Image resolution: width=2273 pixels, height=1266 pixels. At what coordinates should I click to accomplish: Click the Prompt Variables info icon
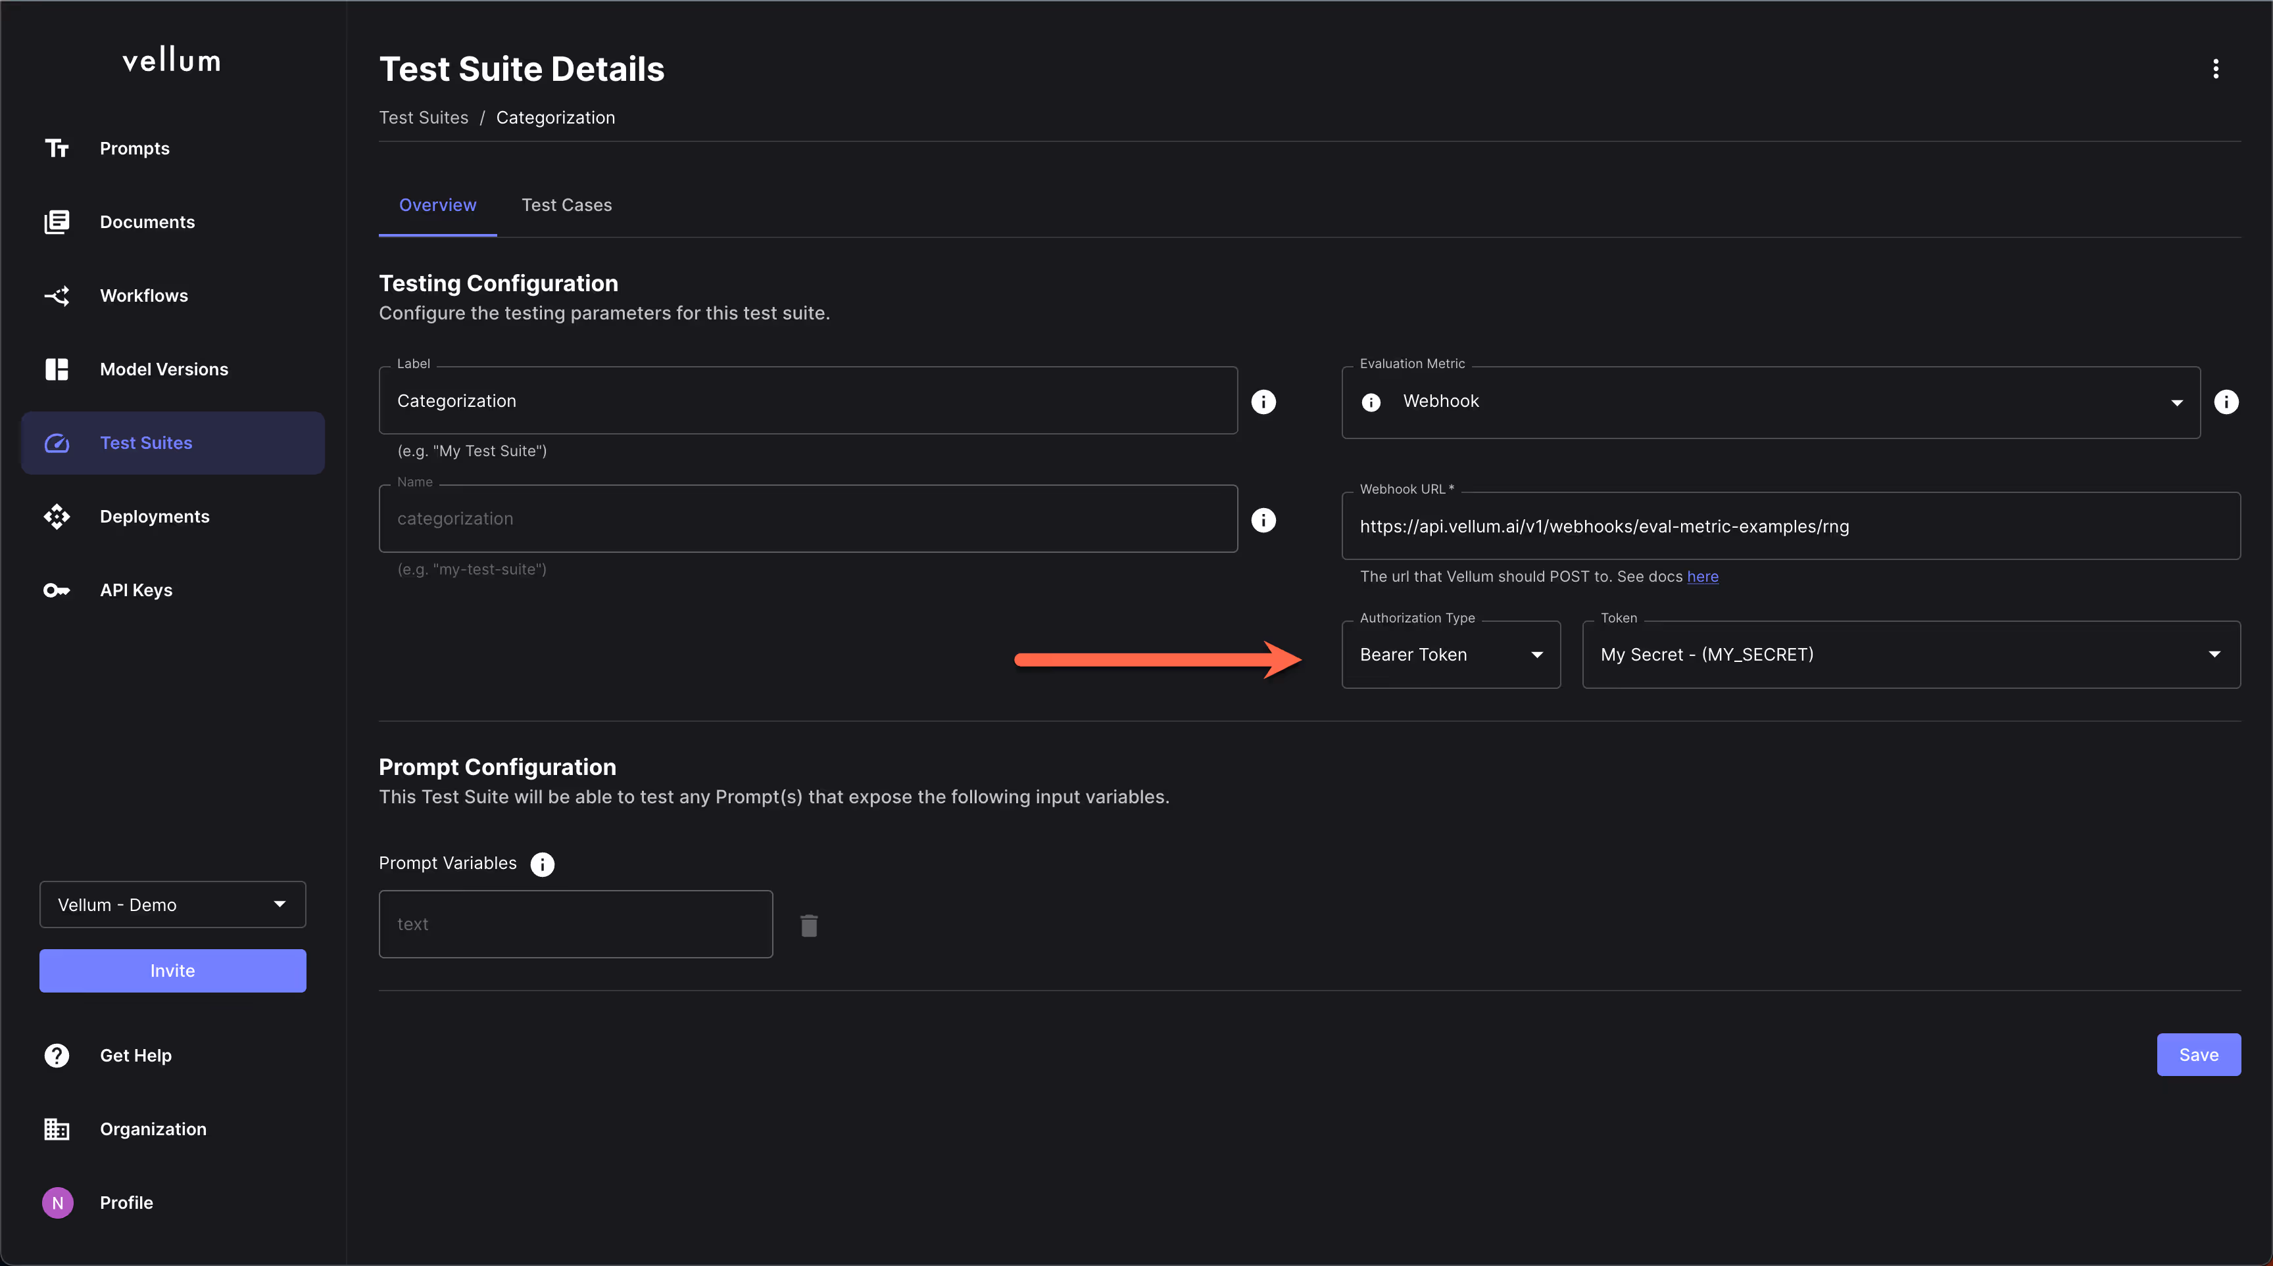point(542,864)
